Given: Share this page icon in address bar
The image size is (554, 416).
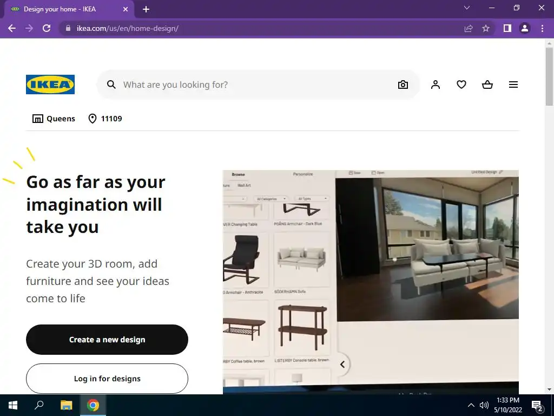Looking at the screenshot, I should (x=469, y=28).
